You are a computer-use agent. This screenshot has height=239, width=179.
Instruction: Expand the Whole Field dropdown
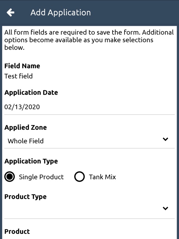point(89,141)
